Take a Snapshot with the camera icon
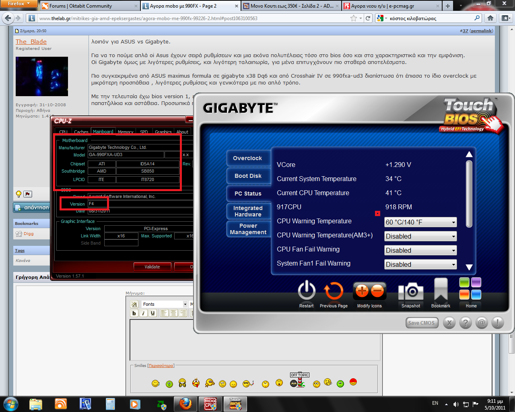Image resolution: width=515 pixels, height=412 pixels. click(411, 291)
